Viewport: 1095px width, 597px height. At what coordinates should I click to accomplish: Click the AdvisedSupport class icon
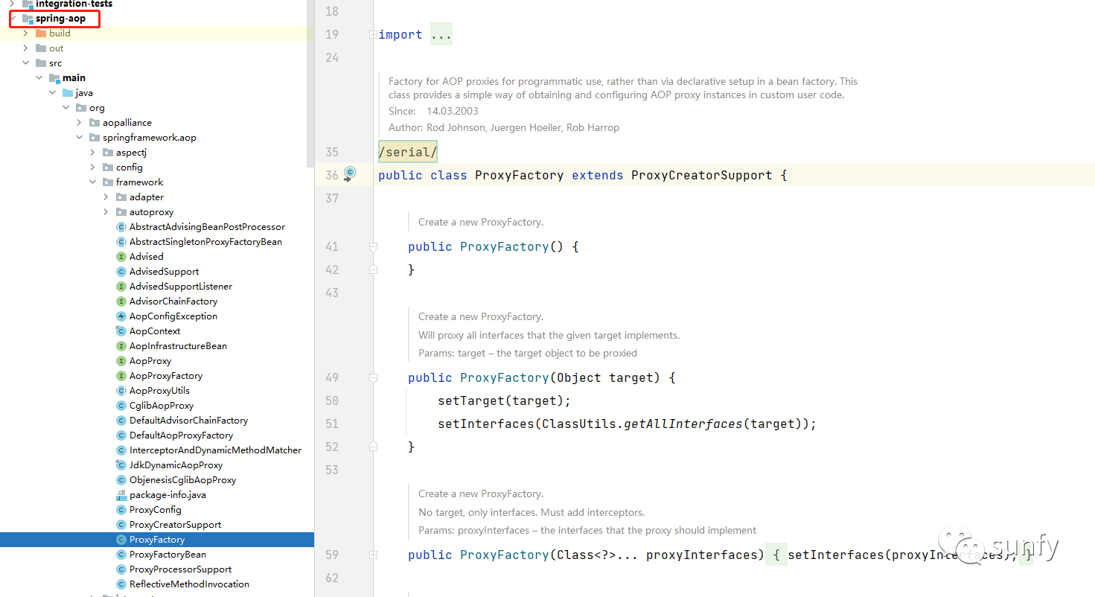pyautogui.click(x=121, y=272)
